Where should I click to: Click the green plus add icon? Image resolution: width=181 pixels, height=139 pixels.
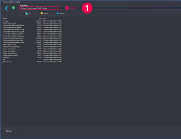pyautogui.click(x=13, y=8)
